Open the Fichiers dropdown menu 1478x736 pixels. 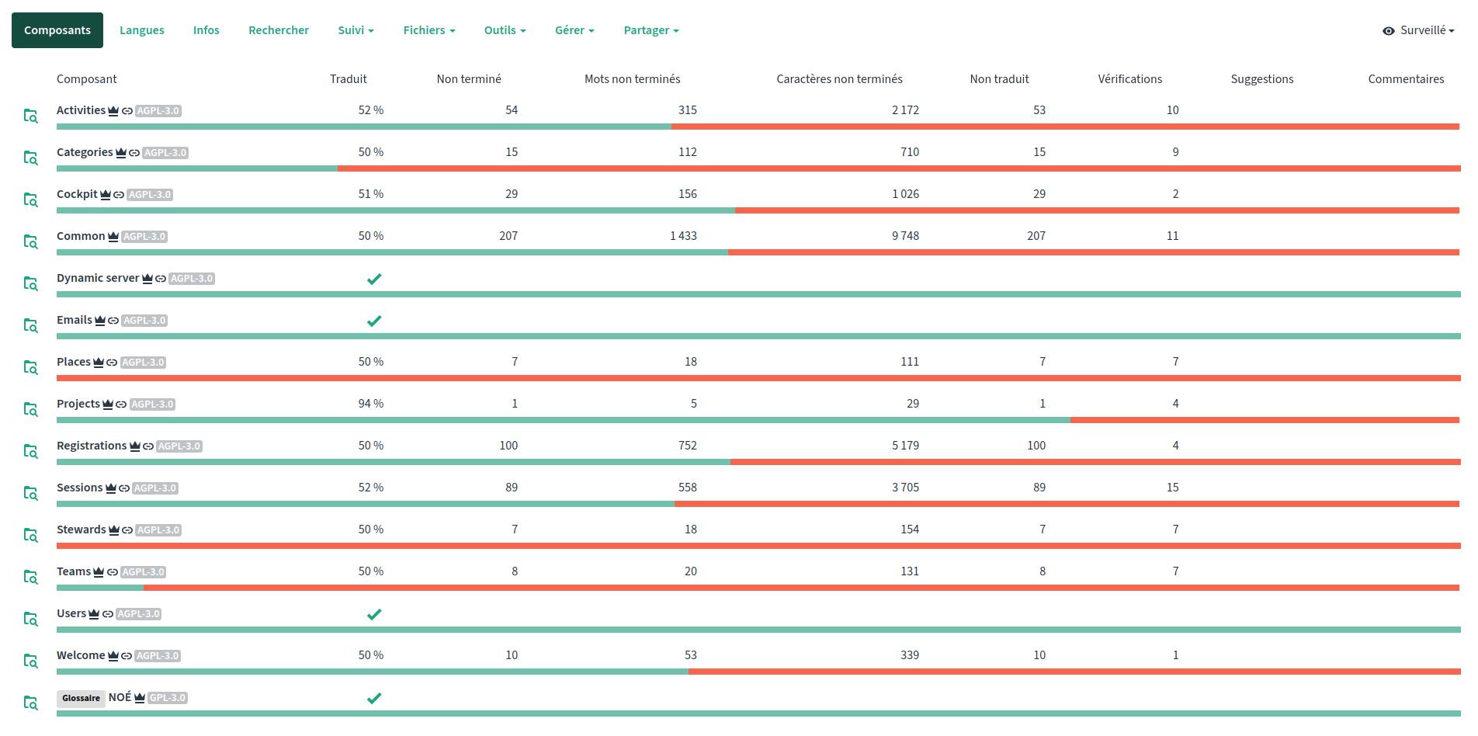coord(428,30)
